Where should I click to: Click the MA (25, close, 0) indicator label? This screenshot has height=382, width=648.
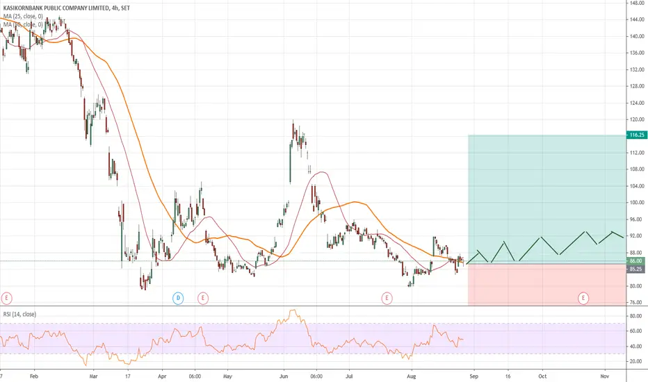(23, 17)
